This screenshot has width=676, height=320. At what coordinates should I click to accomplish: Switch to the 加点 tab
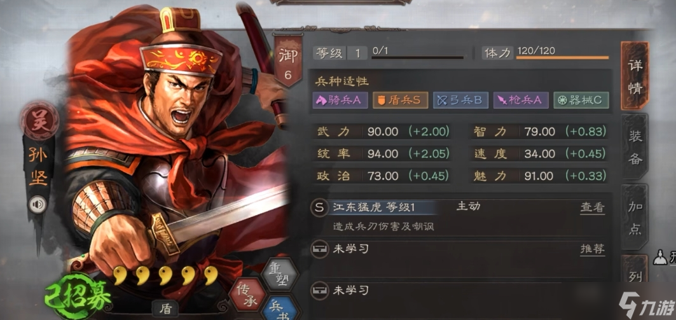[x=635, y=217]
